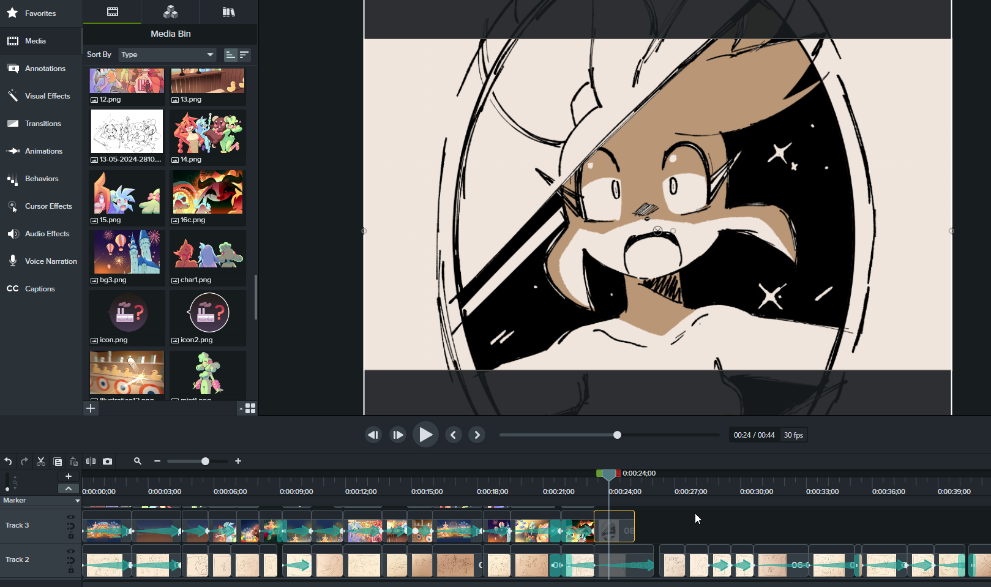991x587 pixels.
Task: Click the magnifier zoom-to-fit icon
Action: point(138,462)
